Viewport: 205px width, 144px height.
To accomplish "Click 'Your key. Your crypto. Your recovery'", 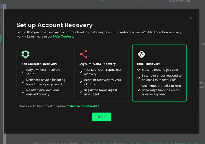I will pos(103,72).
